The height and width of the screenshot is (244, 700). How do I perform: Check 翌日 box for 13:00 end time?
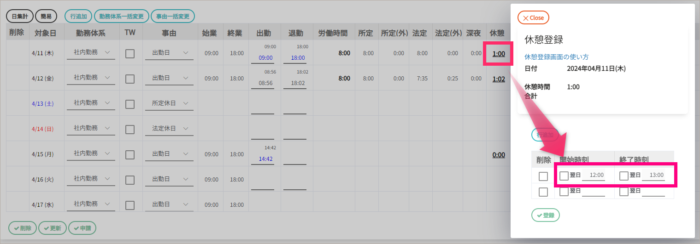624,176
